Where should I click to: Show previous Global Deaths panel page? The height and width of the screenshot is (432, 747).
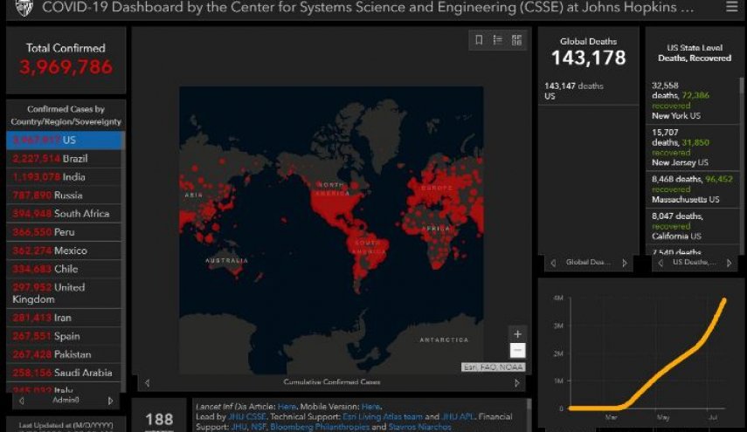click(x=553, y=263)
